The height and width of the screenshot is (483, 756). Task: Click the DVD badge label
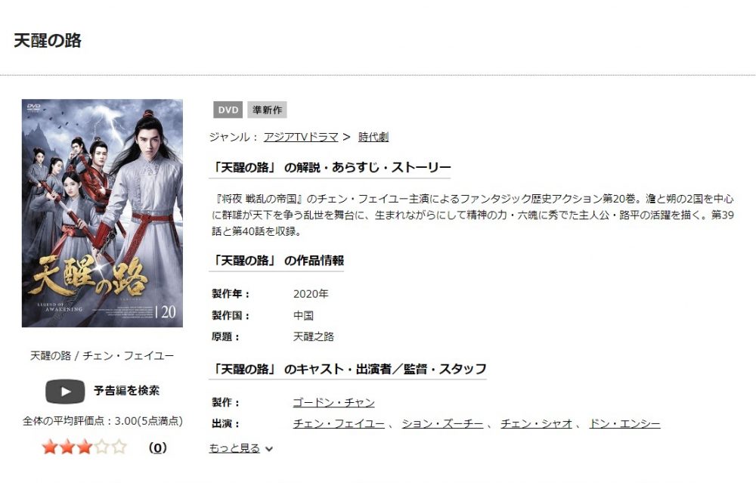[228, 110]
